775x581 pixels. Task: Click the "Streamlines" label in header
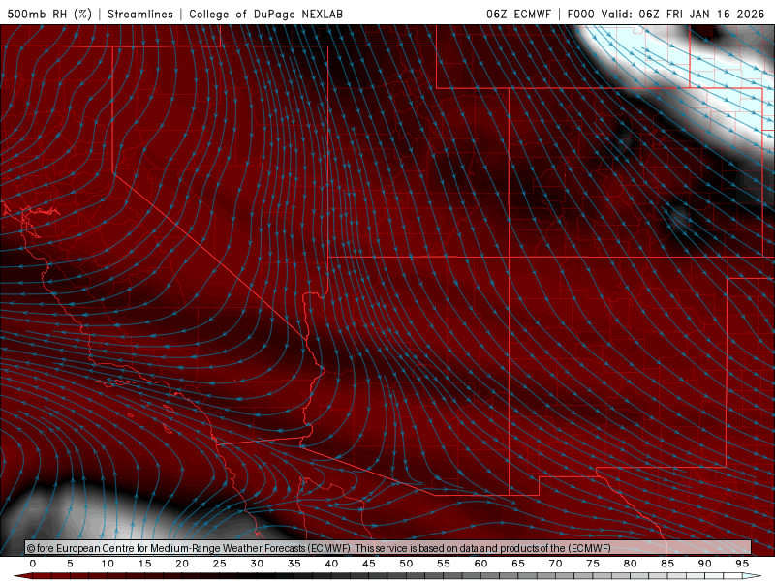click(140, 14)
